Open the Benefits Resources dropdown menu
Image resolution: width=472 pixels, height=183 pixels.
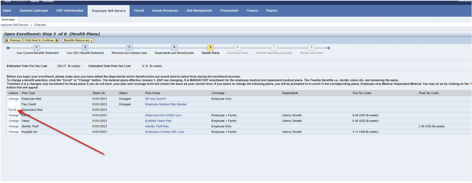[73, 40]
